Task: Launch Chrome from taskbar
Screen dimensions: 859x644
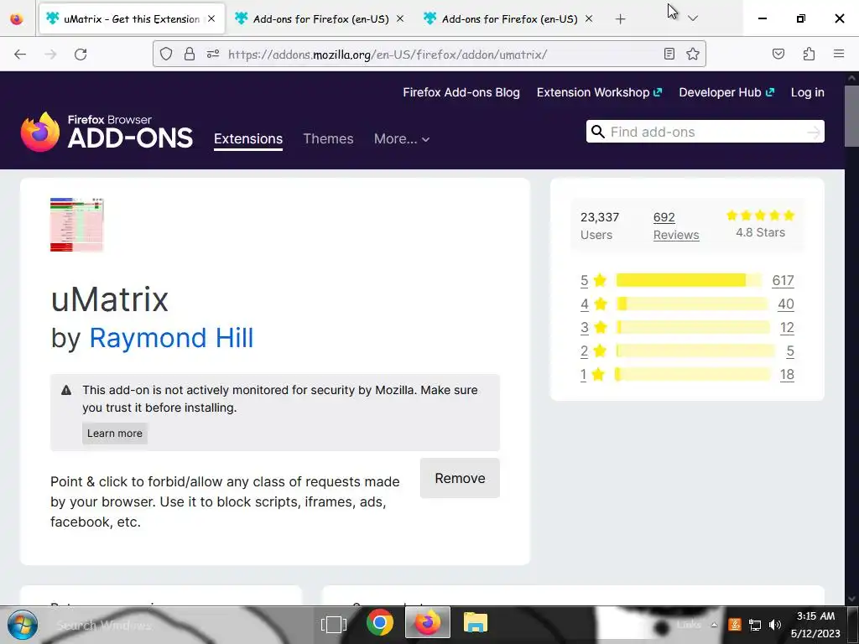Action: (380, 623)
